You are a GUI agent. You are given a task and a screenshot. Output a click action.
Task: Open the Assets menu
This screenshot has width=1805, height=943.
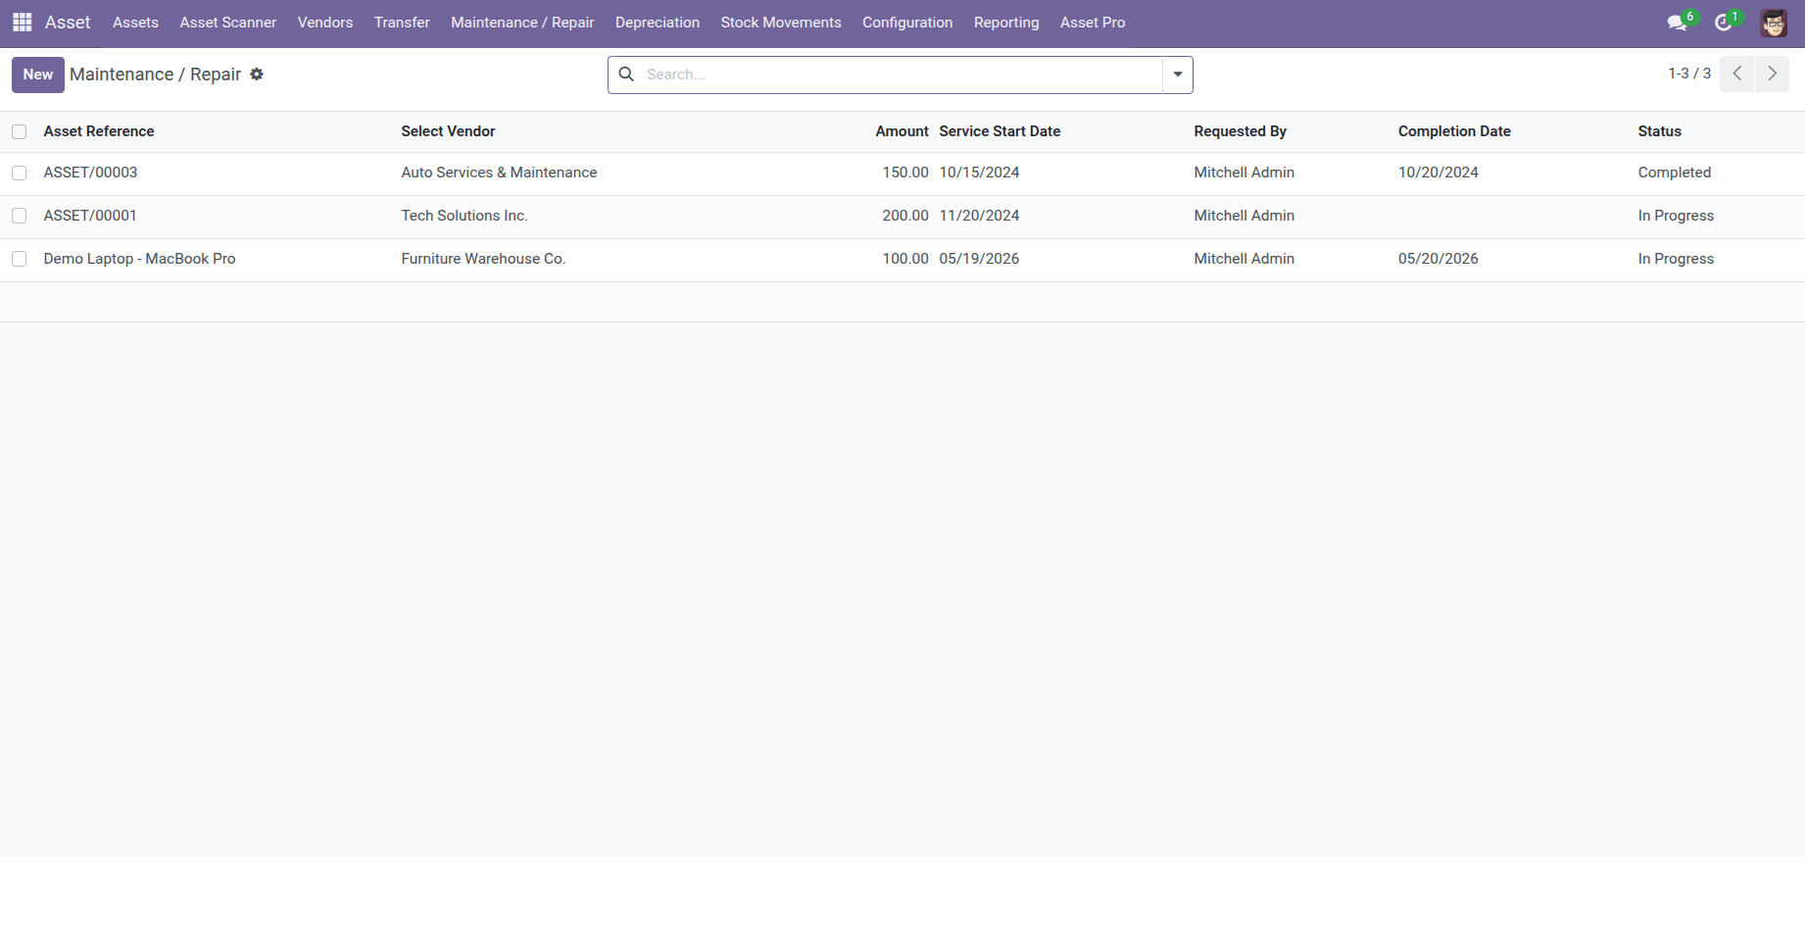pos(135,23)
